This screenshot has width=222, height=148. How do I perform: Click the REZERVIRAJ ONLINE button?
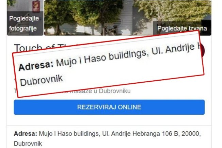tap(109, 107)
